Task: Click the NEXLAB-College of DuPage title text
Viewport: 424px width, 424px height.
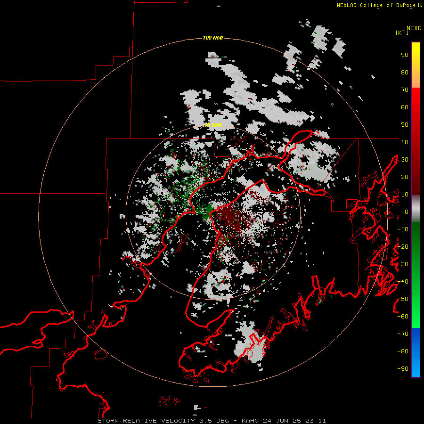Action: [x=376, y=5]
